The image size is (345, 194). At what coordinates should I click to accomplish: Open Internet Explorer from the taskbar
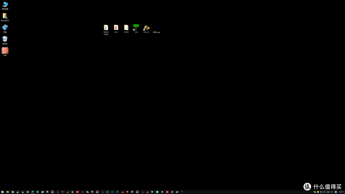[172, 192]
